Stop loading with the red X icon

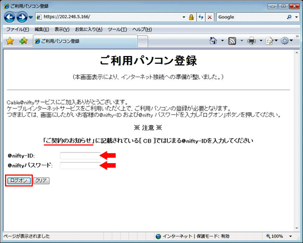(x=210, y=17)
